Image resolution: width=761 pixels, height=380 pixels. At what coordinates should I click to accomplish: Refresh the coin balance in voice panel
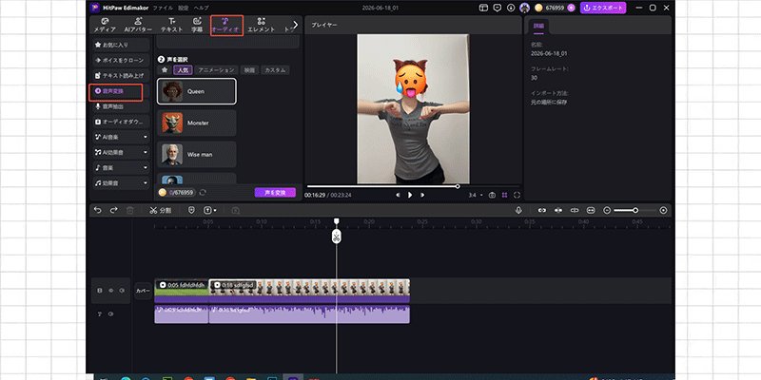coord(203,193)
